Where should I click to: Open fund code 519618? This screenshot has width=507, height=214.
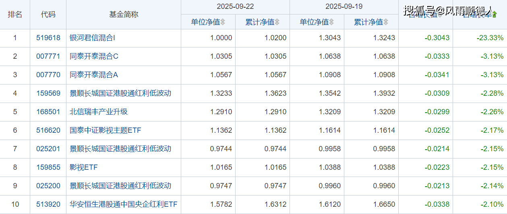(x=48, y=38)
